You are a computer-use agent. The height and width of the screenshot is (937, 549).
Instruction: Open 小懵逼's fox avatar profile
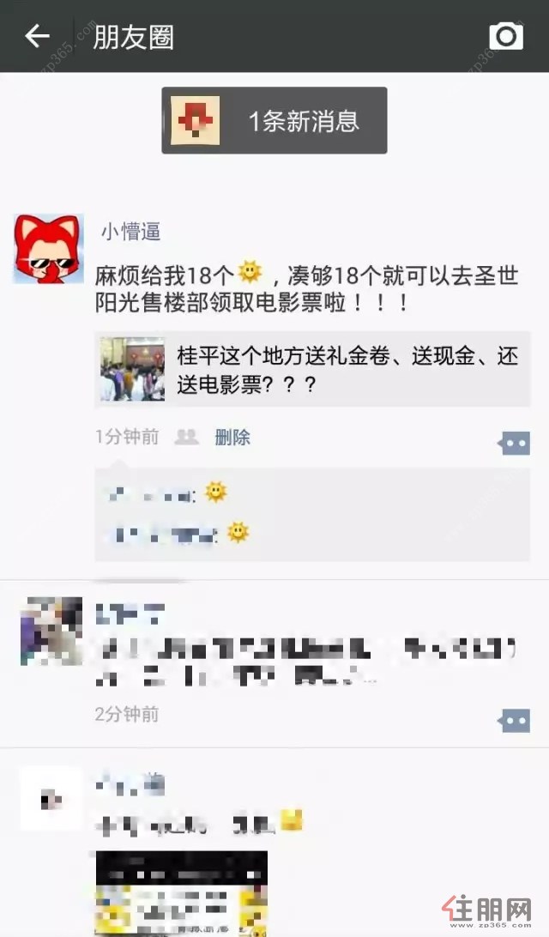pos(49,249)
